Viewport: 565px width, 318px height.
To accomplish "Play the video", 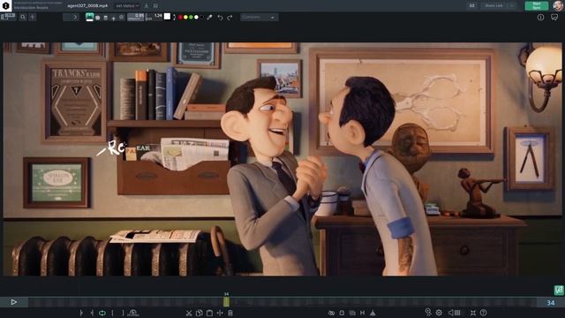I will click(x=14, y=302).
